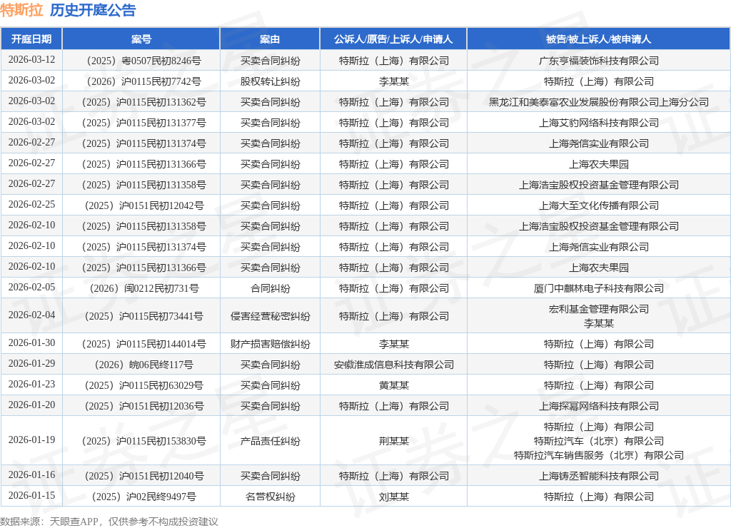This screenshot has height=528, width=731.
Task: Select case number (2025)沪0115民初73441号
Action: (x=143, y=316)
